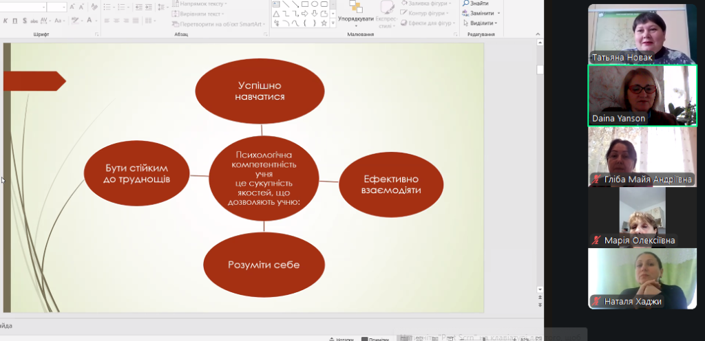Expand the Виділити selection dropdown
This screenshot has width=705, height=341.
(495, 23)
